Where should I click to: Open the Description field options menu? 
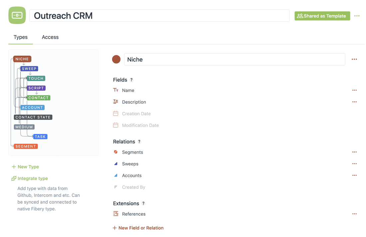click(354, 102)
